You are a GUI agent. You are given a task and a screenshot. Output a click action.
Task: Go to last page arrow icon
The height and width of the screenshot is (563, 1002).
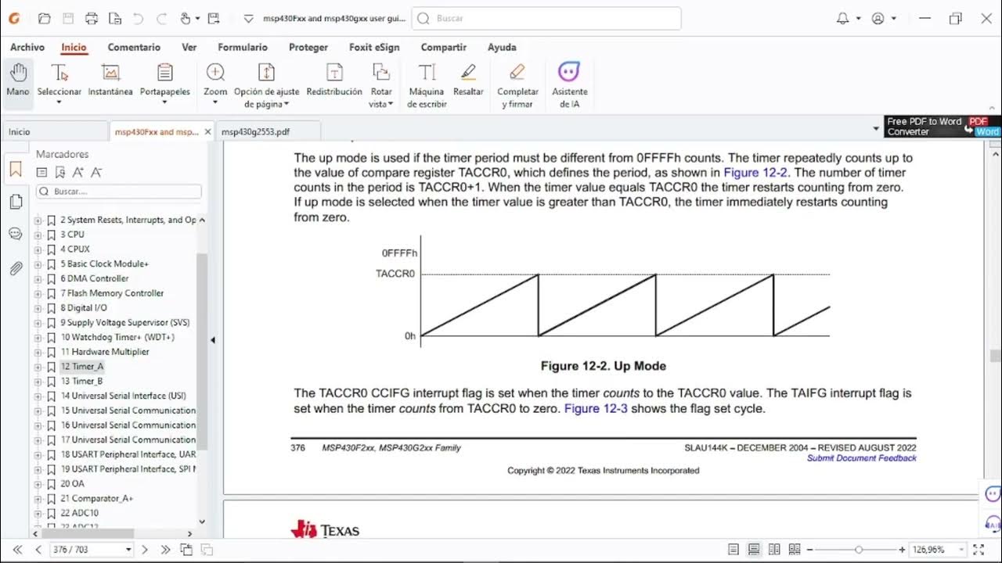pos(166,550)
